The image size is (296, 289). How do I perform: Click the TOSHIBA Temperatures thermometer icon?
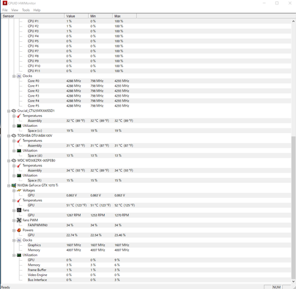pyautogui.click(x=19, y=140)
